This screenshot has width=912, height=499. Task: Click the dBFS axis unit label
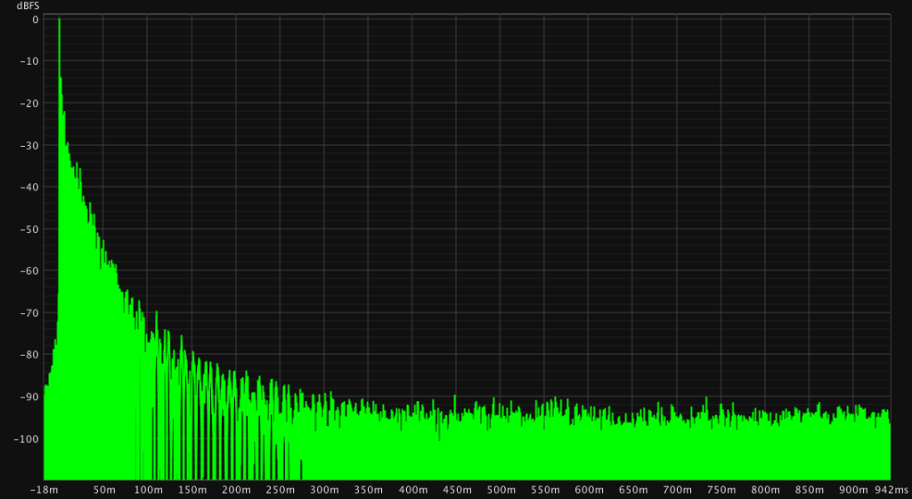(28, 6)
